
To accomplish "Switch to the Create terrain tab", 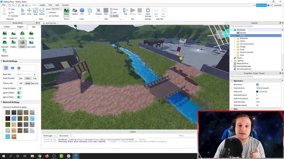I will pos(7,26).
